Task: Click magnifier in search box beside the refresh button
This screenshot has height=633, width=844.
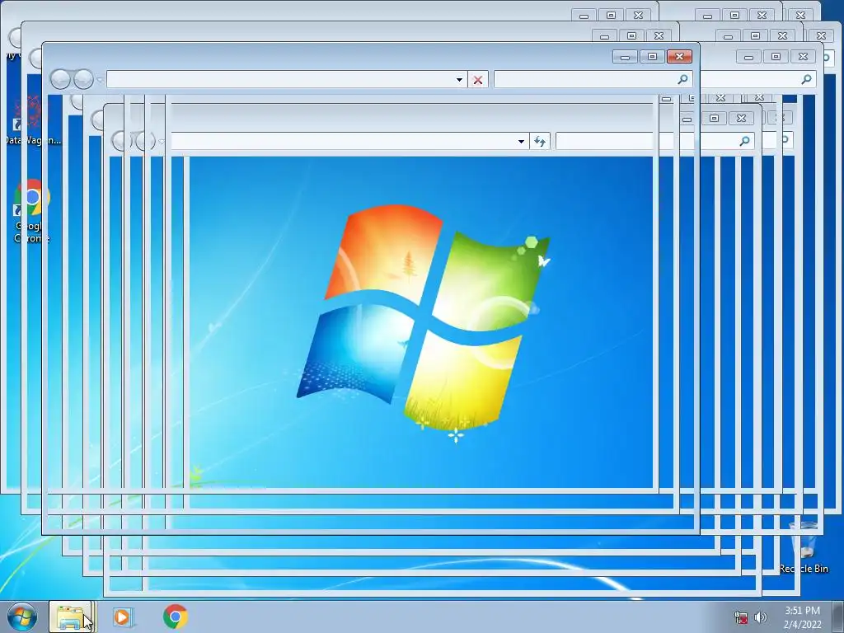Action: [745, 142]
